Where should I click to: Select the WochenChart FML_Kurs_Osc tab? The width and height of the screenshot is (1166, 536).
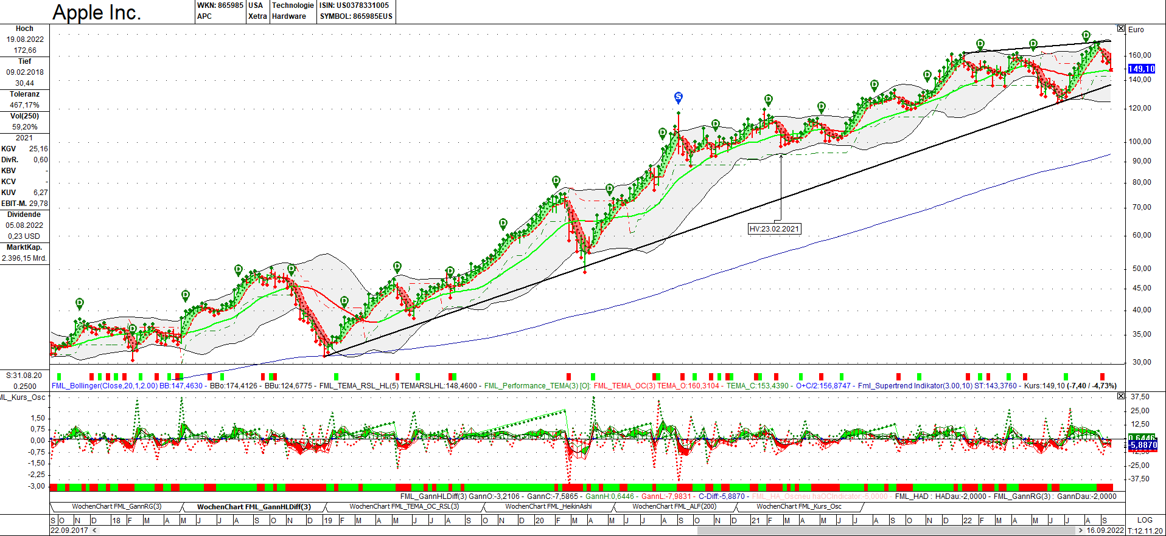pos(799,506)
